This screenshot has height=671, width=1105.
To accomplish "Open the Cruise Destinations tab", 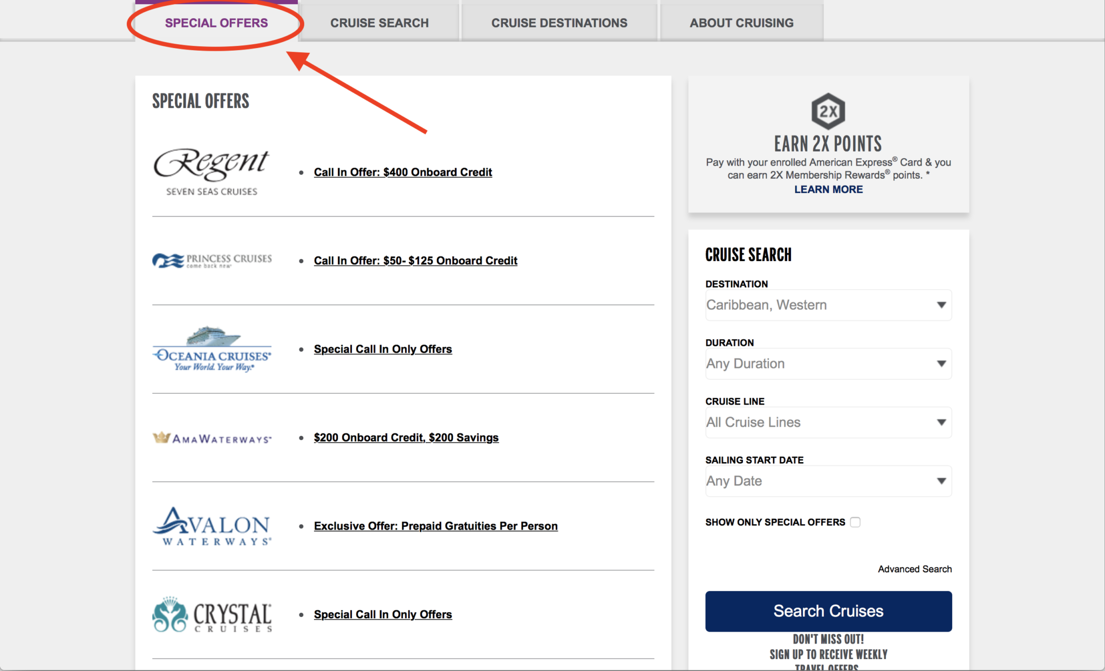I will (x=559, y=23).
